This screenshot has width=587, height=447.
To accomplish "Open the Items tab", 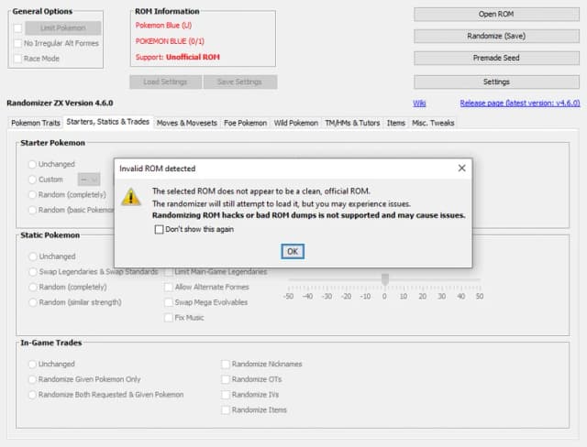I will tap(396, 123).
